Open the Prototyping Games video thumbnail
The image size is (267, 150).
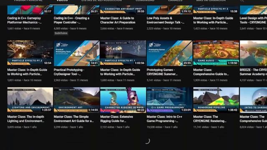(170, 53)
